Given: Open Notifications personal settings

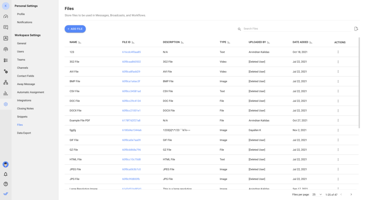Looking at the screenshot, I should tap(25, 22).
